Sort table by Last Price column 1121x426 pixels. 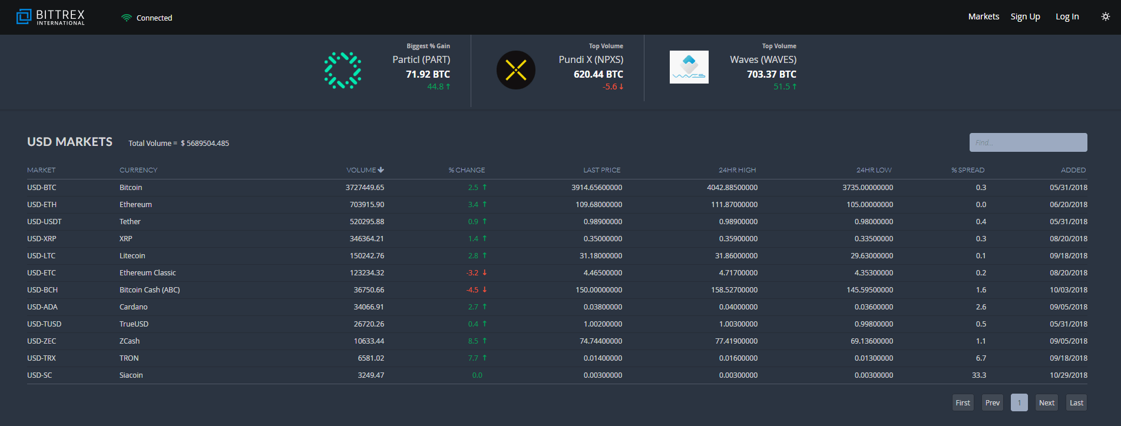(x=601, y=170)
